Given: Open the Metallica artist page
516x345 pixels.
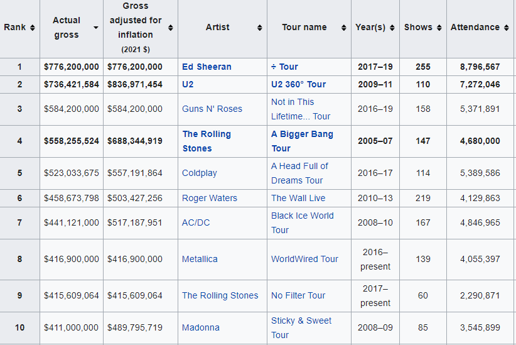Looking at the screenshot, I should [x=200, y=259].
